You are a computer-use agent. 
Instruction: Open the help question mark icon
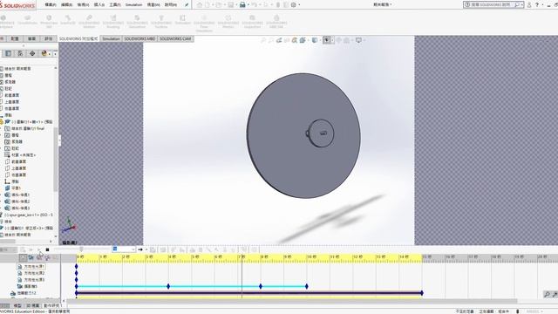537,4
